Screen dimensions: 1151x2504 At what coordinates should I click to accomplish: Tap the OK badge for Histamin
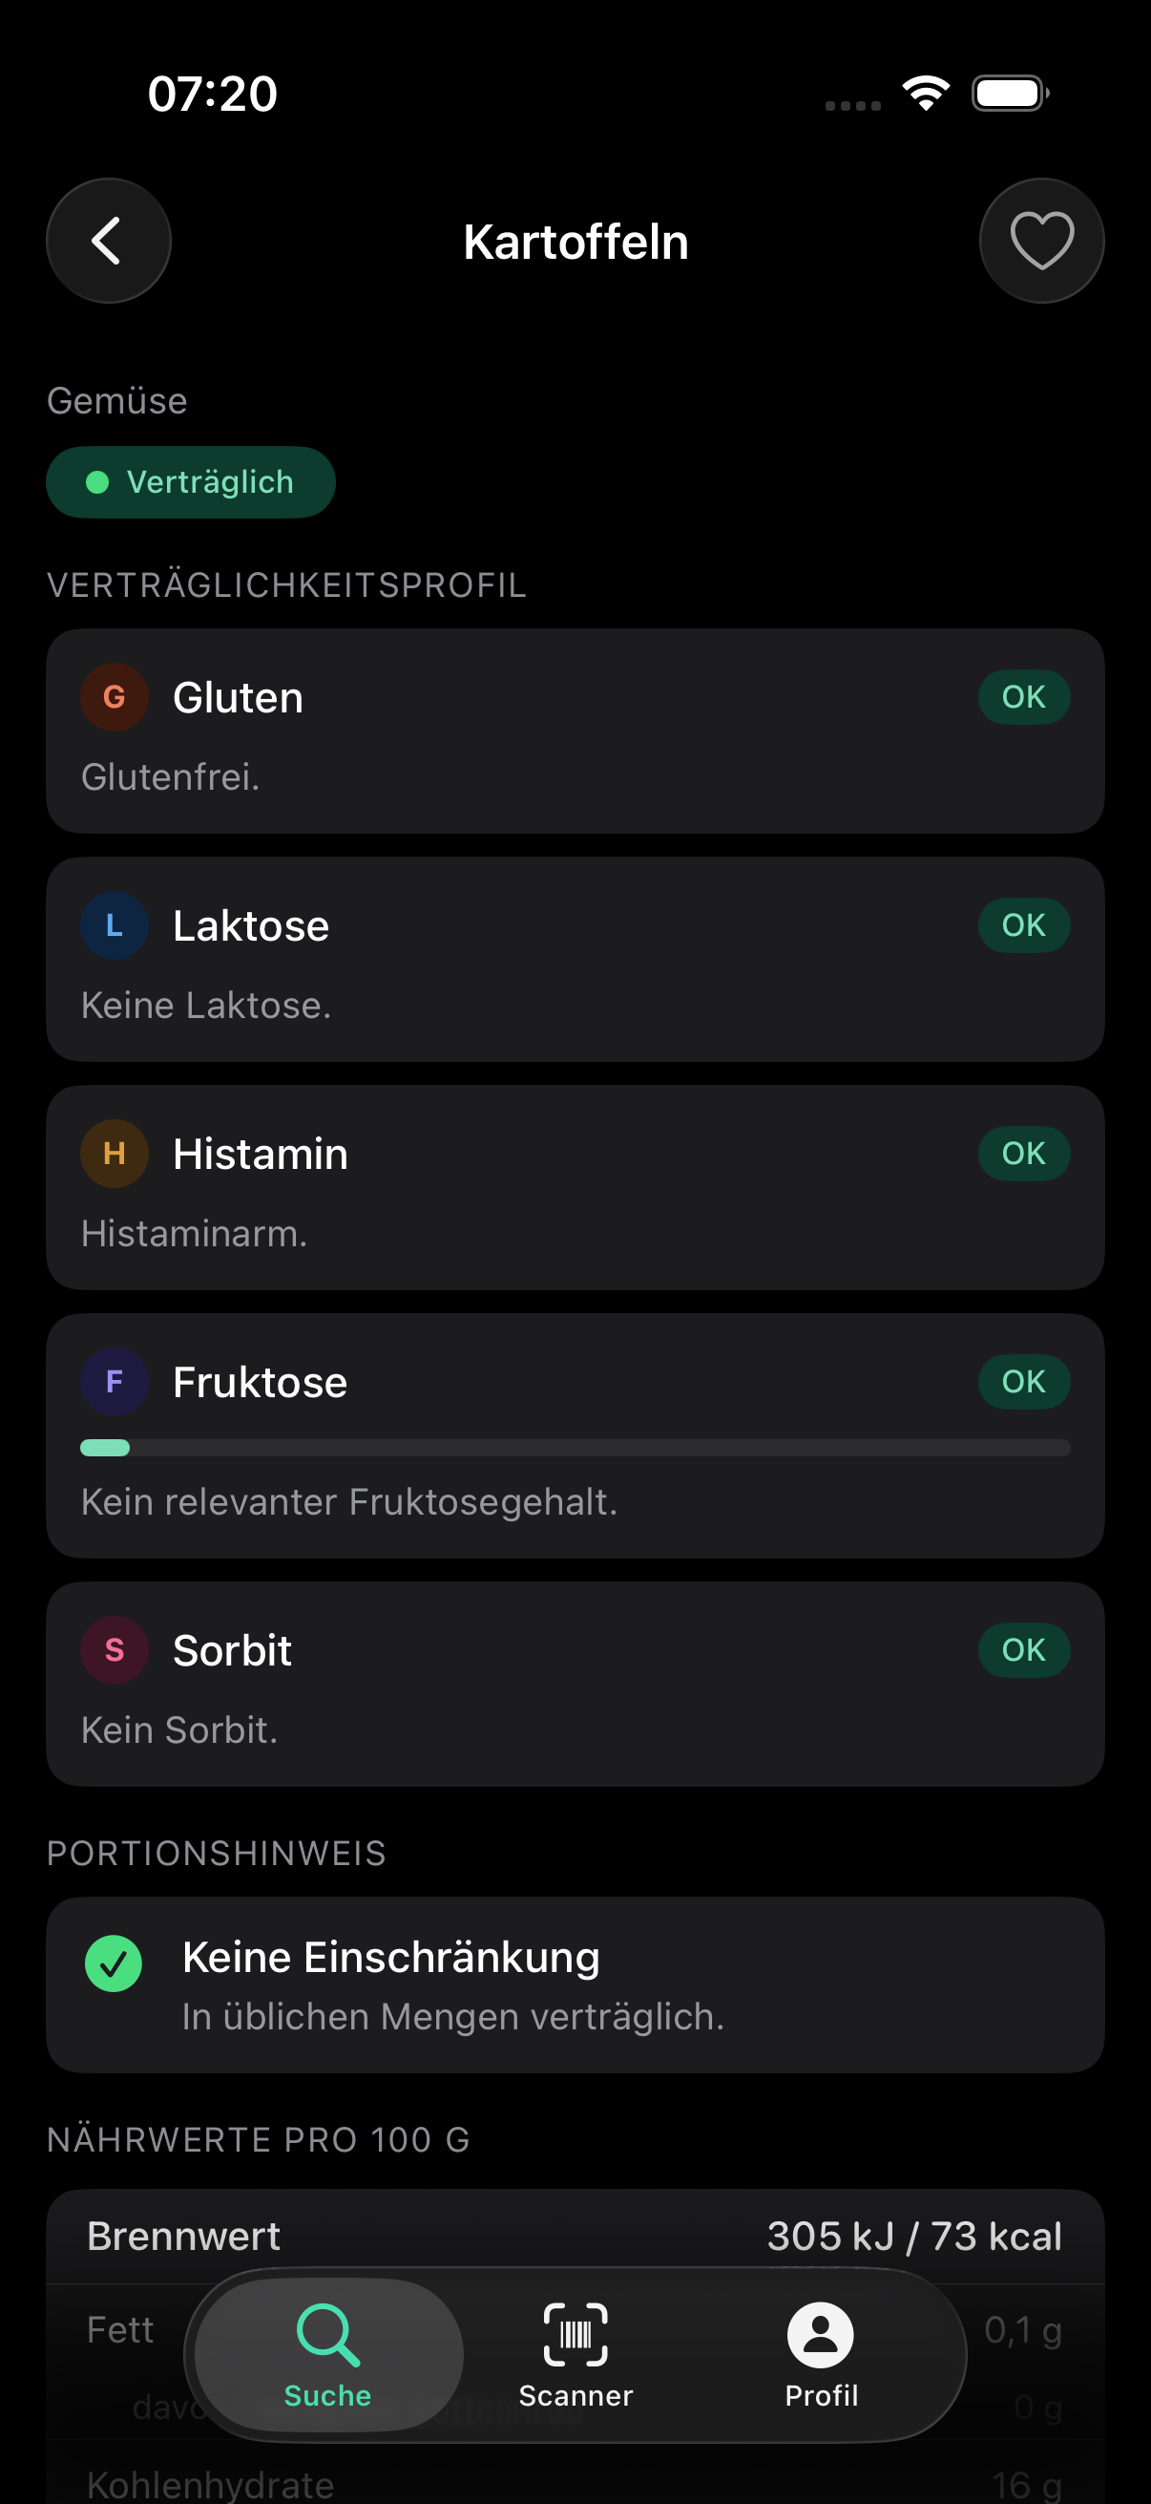[1023, 1154]
